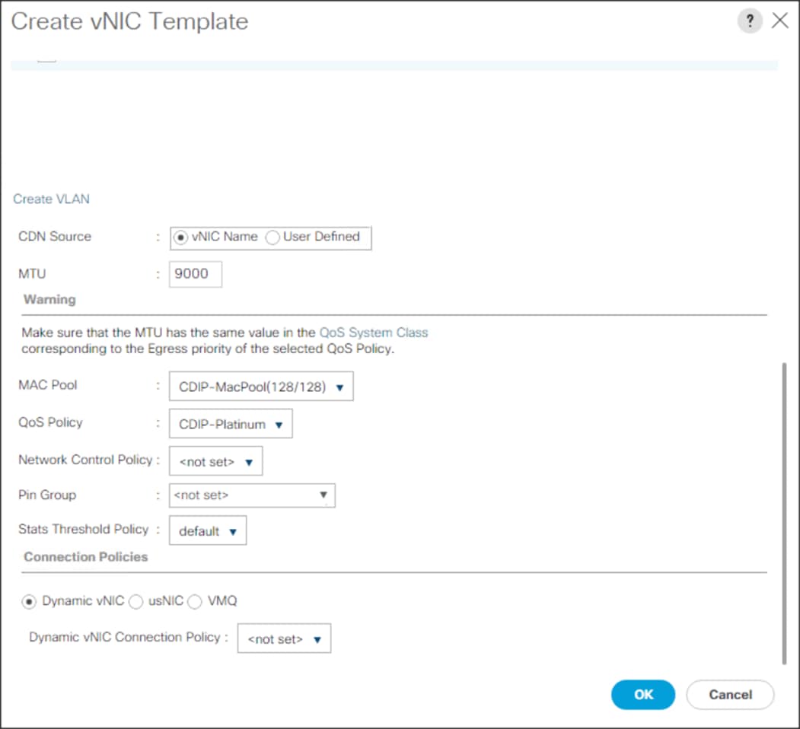Close the Create vNIC Template dialog
The width and height of the screenshot is (800, 729).
779,21
